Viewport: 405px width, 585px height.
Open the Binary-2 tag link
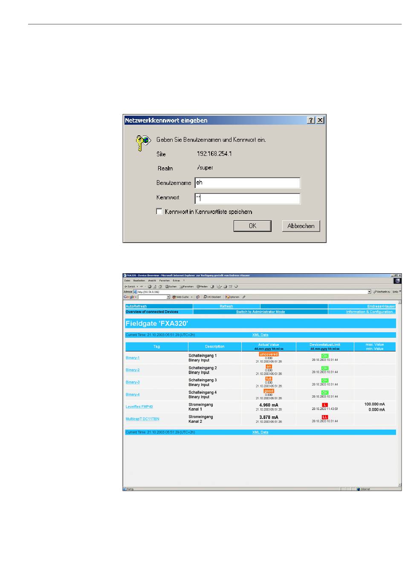coord(133,370)
